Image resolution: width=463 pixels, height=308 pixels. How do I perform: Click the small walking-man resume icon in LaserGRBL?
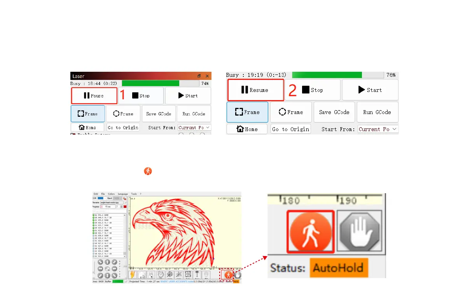coord(228,275)
